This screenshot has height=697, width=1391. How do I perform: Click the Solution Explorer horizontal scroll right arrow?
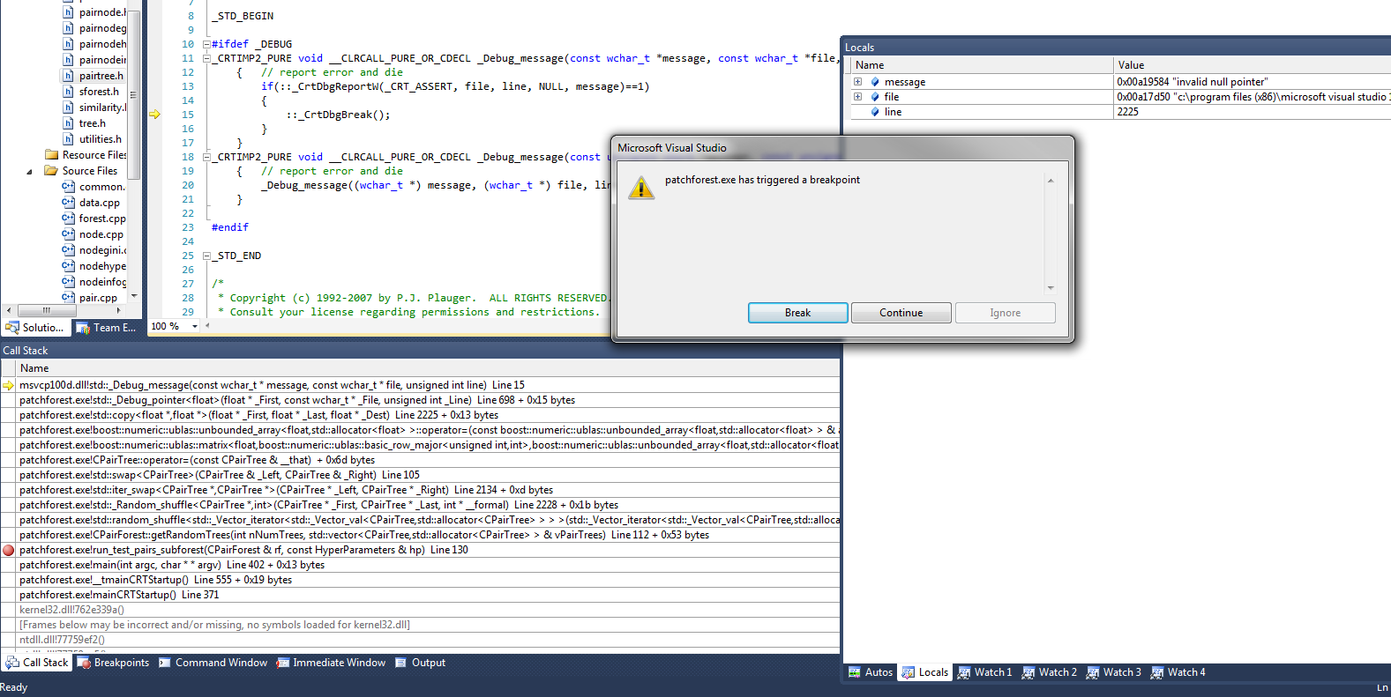point(119,310)
